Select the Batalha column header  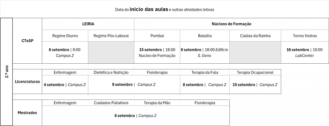(205, 36)
